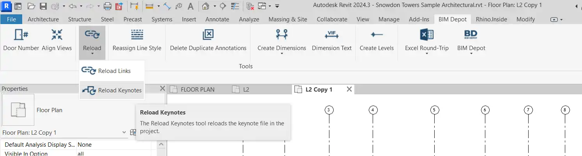Open the Reload dropdown button
The width and height of the screenshot is (582, 156).
(x=92, y=43)
